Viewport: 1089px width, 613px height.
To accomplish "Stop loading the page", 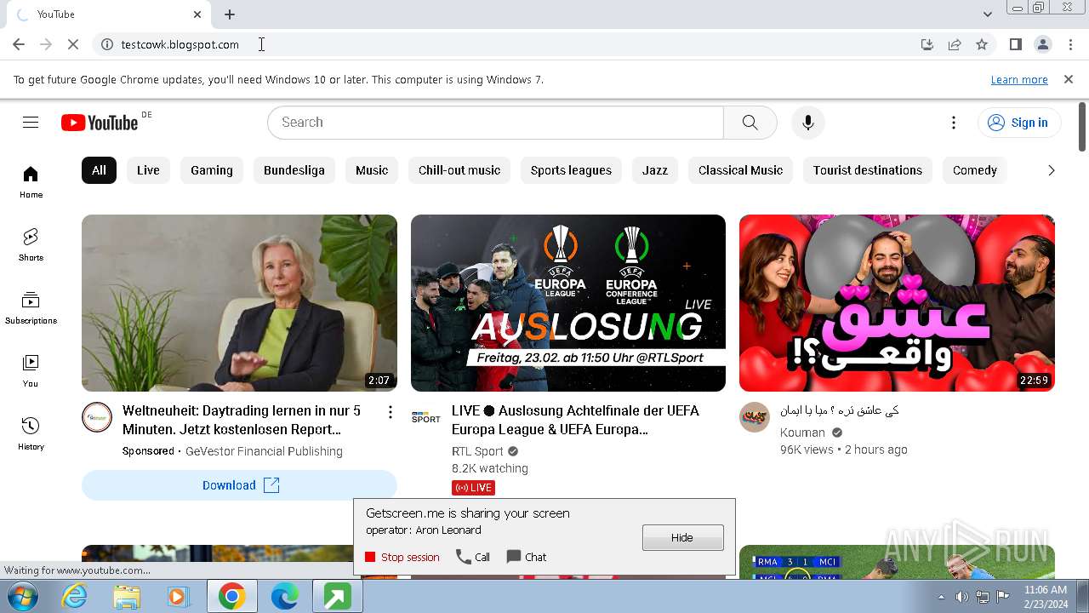I will (x=73, y=44).
